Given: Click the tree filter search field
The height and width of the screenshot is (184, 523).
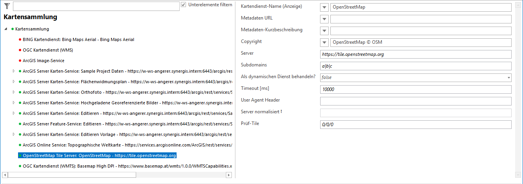Looking at the screenshot, I should pos(96,6).
